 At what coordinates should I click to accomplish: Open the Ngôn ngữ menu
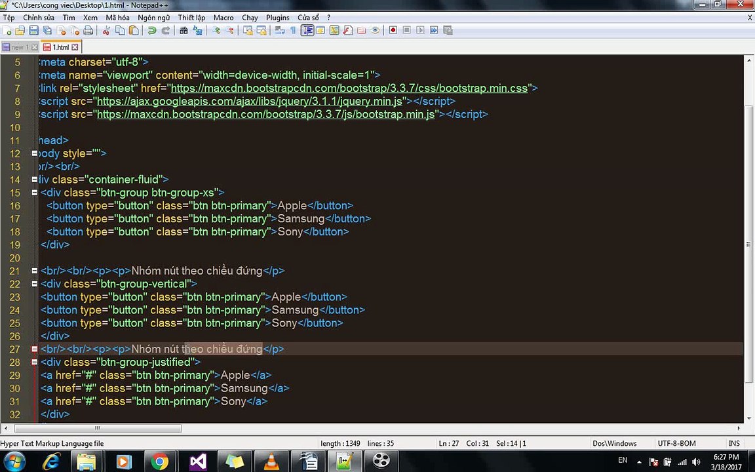(x=153, y=17)
